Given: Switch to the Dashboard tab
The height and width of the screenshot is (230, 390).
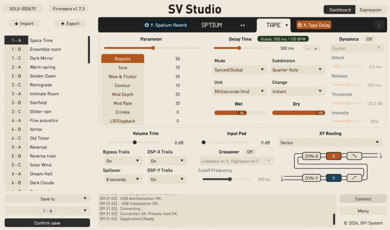Looking at the screenshot, I should (x=340, y=10).
